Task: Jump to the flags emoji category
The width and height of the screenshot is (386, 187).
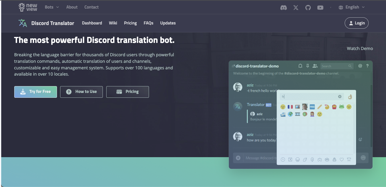Action: [349, 160]
